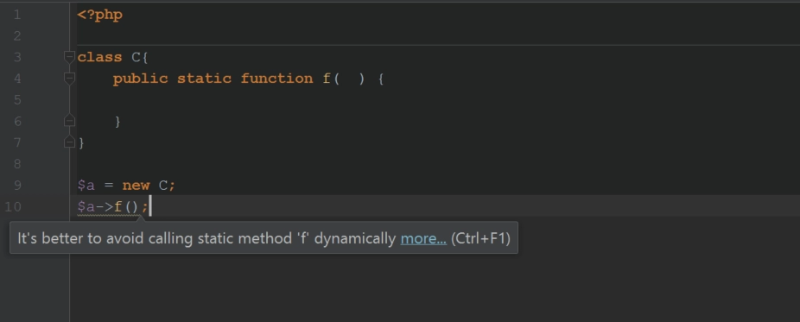Viewport: 800px width, 322px height.
Task: Click the static method warning tooltip text
Action: click(x=206, y=238)
